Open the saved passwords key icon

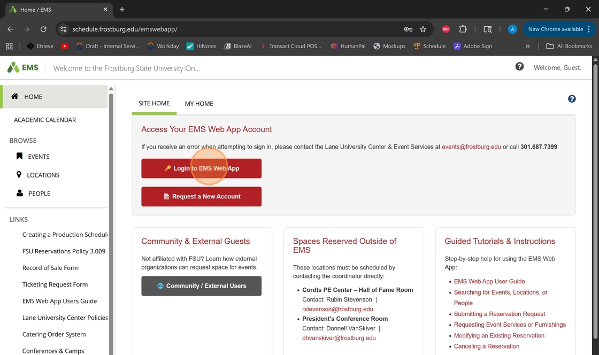tap(408, 29)
